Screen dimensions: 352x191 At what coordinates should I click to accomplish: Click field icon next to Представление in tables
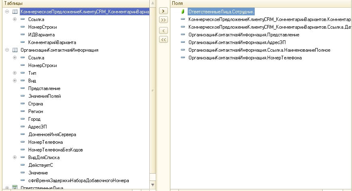(23, 88)
